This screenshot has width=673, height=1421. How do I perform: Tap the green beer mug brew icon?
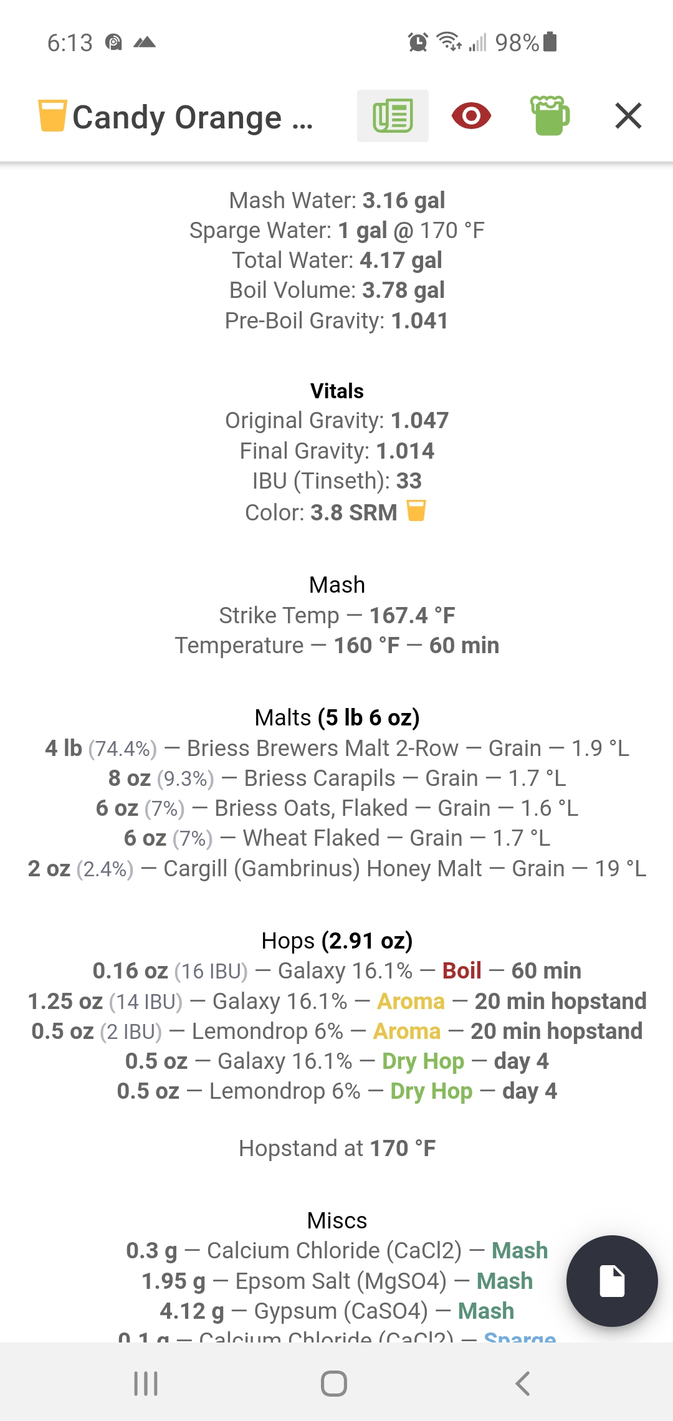click(550, 115)
